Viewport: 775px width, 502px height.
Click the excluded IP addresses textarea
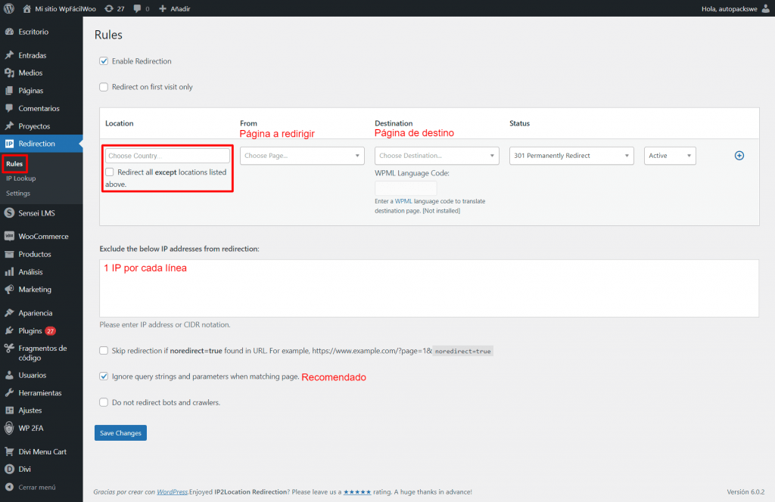click(x=429, y=288)
